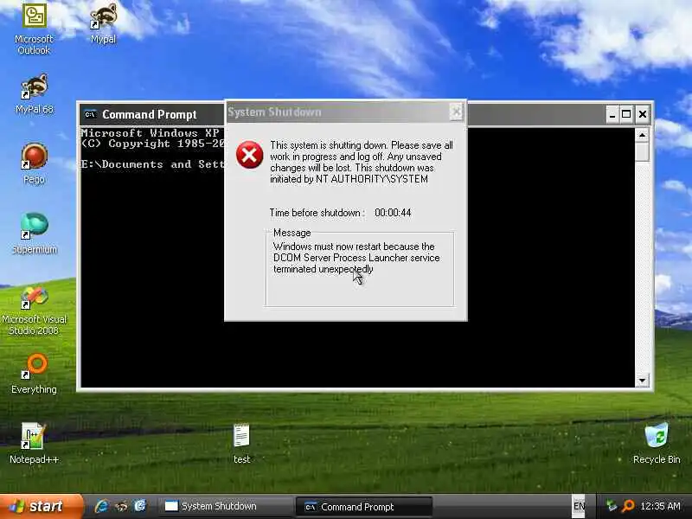Click the Mypal raccoon Quick Launch icon
The image size is (692, 519).
[121, 506]
